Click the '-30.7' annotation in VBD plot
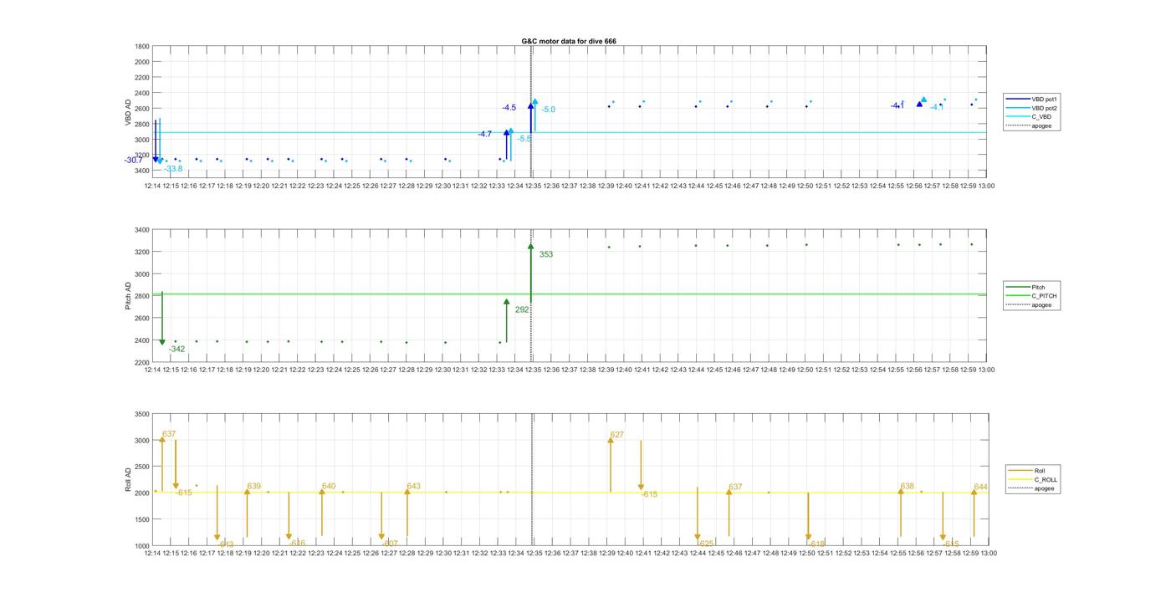Screen dimensions: 1171x613 134,161
